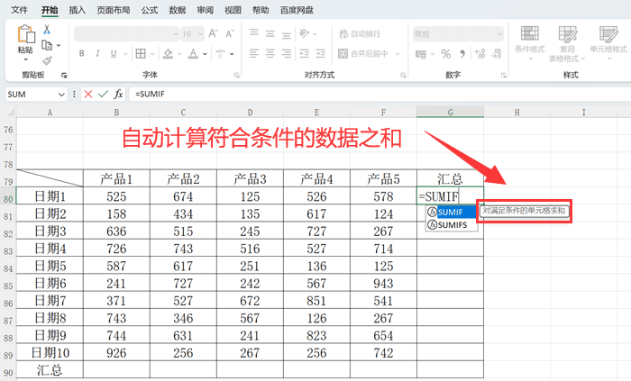Open Cell Styles (单元格样式)
Image resolution: width=631 pixels, height=381 pixels.
tap(608, 42)
